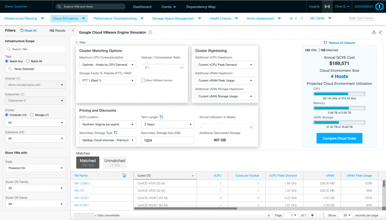386x220 pixels.
Task: Click the VM Name column filter icon
Action: [x=124, y=175]
